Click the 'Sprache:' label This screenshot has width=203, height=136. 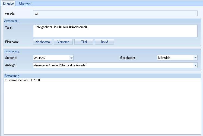(11, 58)
